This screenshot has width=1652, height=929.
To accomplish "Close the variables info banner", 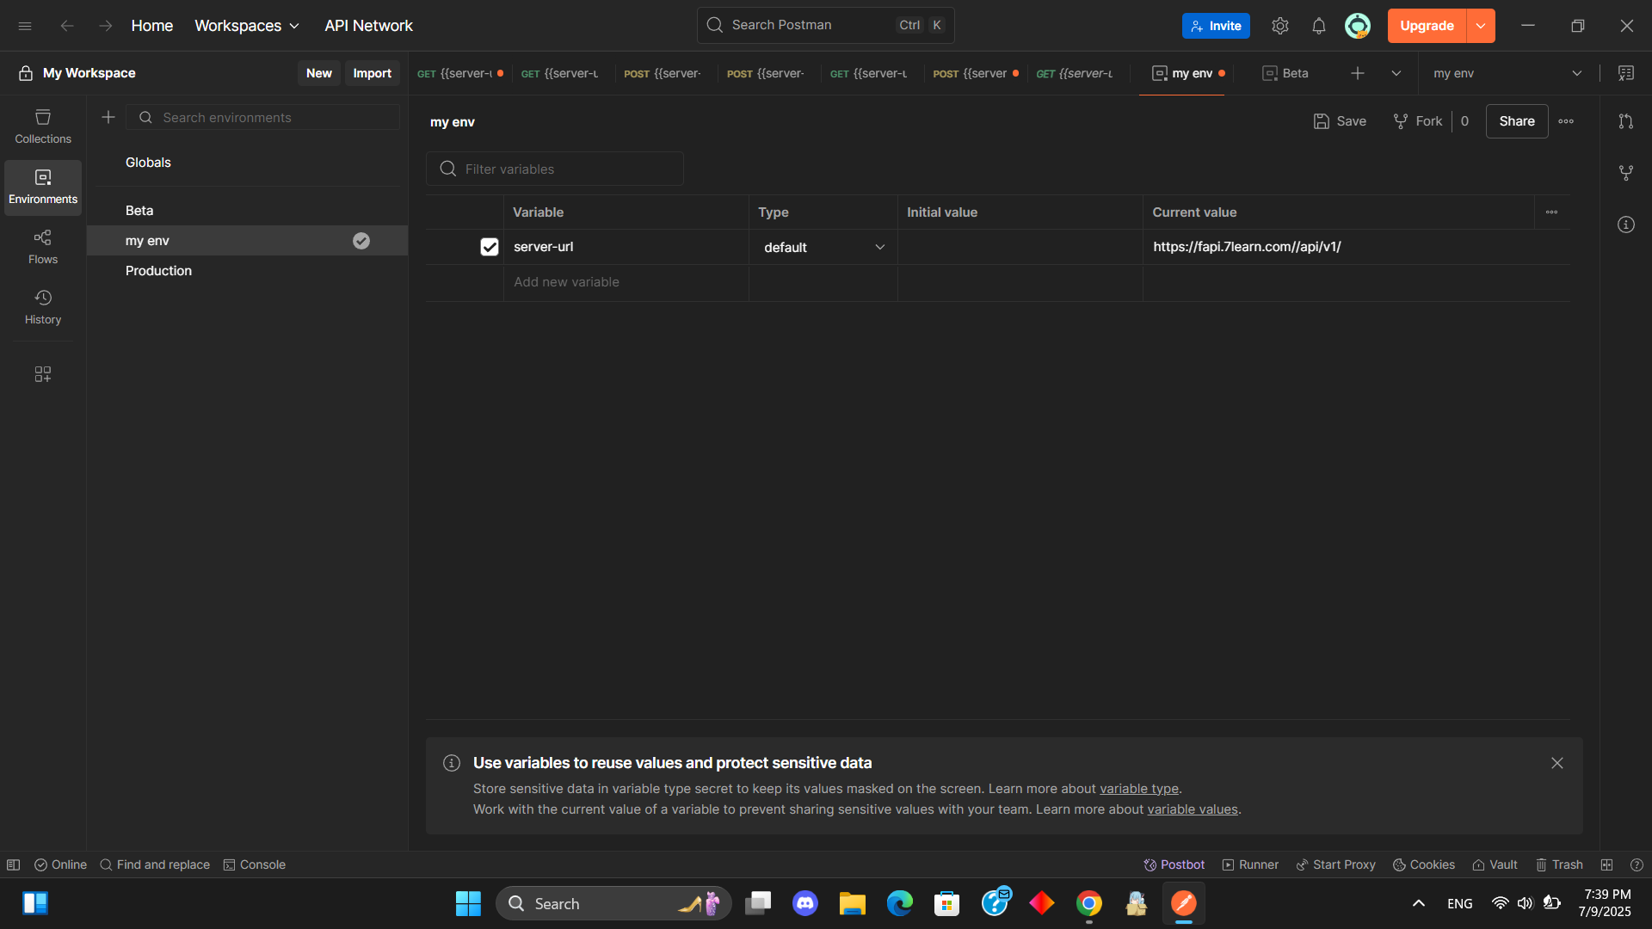I will [x=1557, y=763].
